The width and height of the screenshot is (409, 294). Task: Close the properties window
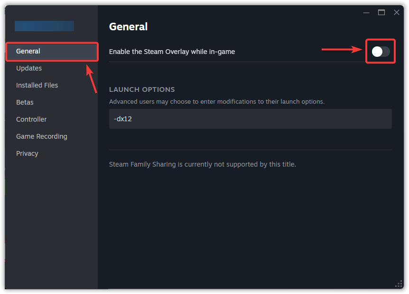point(397,12)
